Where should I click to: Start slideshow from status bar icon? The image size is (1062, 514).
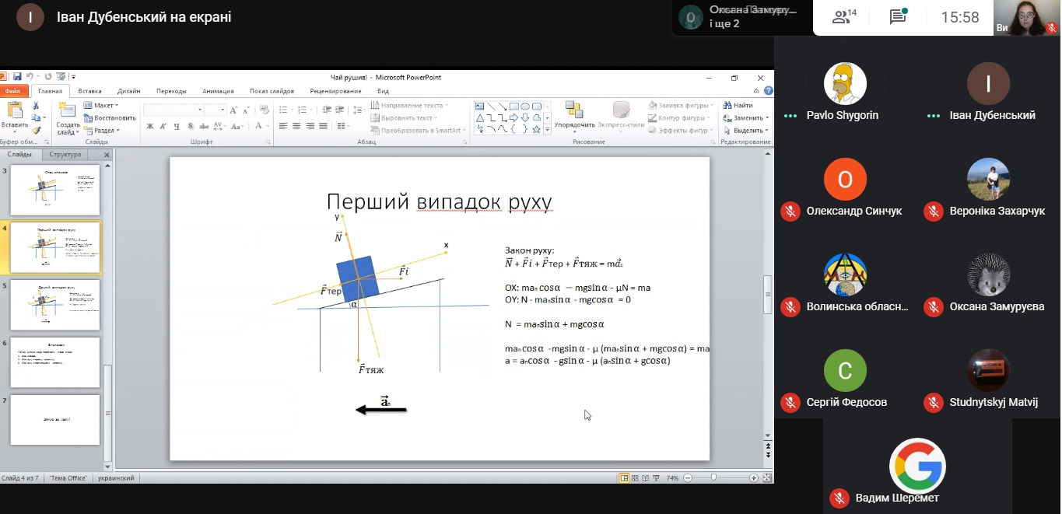tap(657, 477)
